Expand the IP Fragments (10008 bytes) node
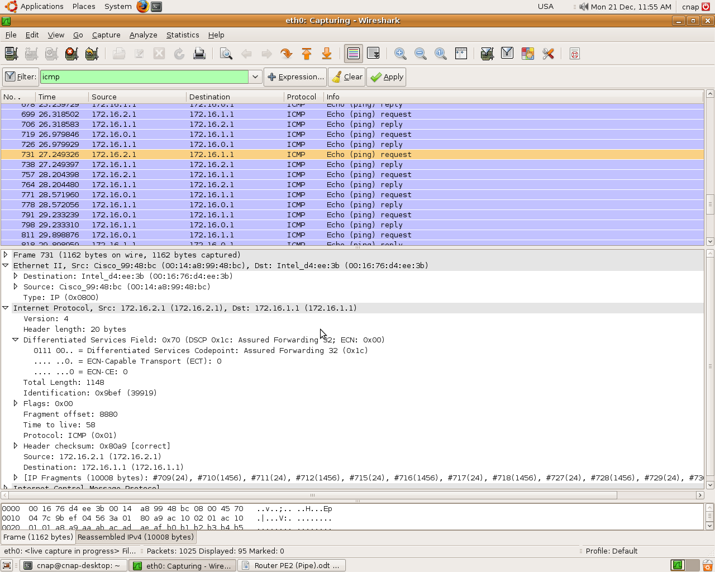 point(16,478)
